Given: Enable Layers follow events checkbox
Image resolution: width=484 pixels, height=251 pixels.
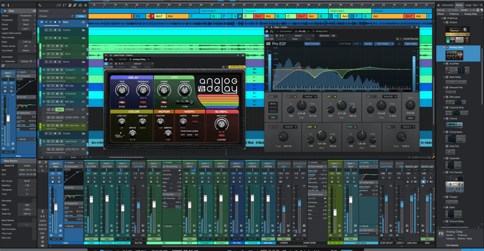Looking at the screenshot, I should (x=34, y=33).
